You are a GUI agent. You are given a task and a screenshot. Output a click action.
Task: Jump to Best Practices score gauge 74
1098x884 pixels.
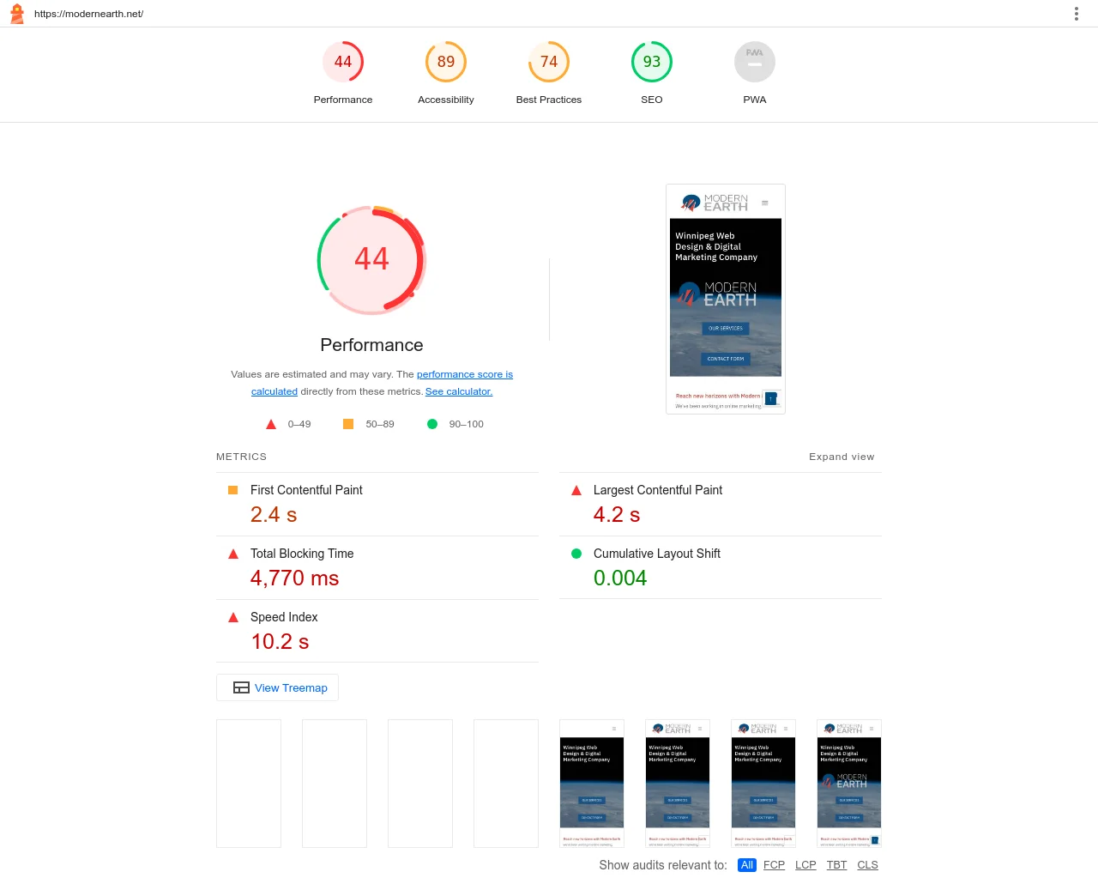tap(549, 63)
